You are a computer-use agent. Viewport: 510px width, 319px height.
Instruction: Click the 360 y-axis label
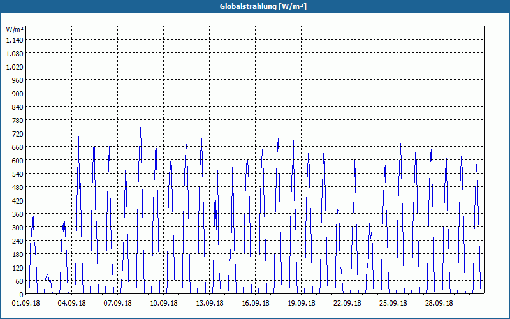[18, 214]
